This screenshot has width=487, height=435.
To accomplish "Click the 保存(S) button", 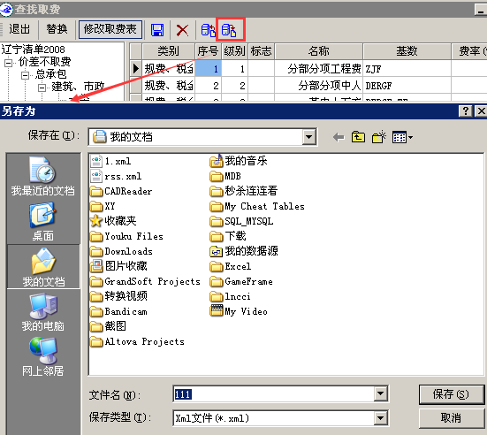I will click(451, 394).
